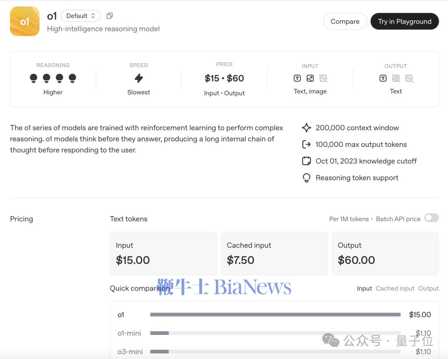This screenshot has height=359, width=448.
Task: Switch to Cached input comparison tab
Action: tap(395, 288)
